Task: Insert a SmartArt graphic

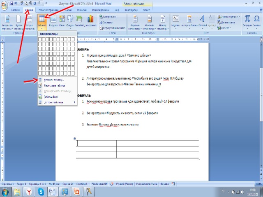Action: 79,21
